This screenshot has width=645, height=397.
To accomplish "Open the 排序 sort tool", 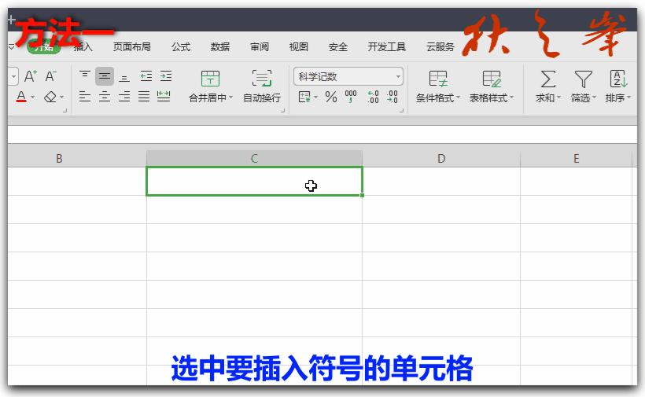I will pos(617,86).
